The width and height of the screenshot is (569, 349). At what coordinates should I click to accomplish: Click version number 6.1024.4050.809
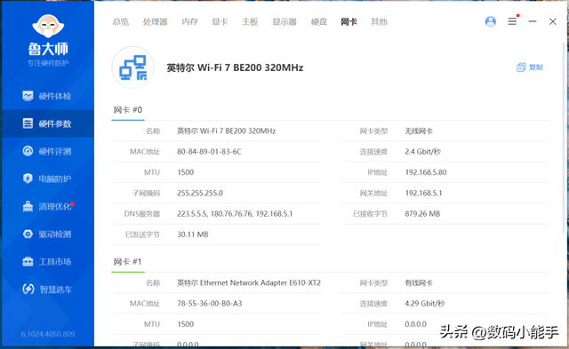pyautogui.click(x=48, y=334)
